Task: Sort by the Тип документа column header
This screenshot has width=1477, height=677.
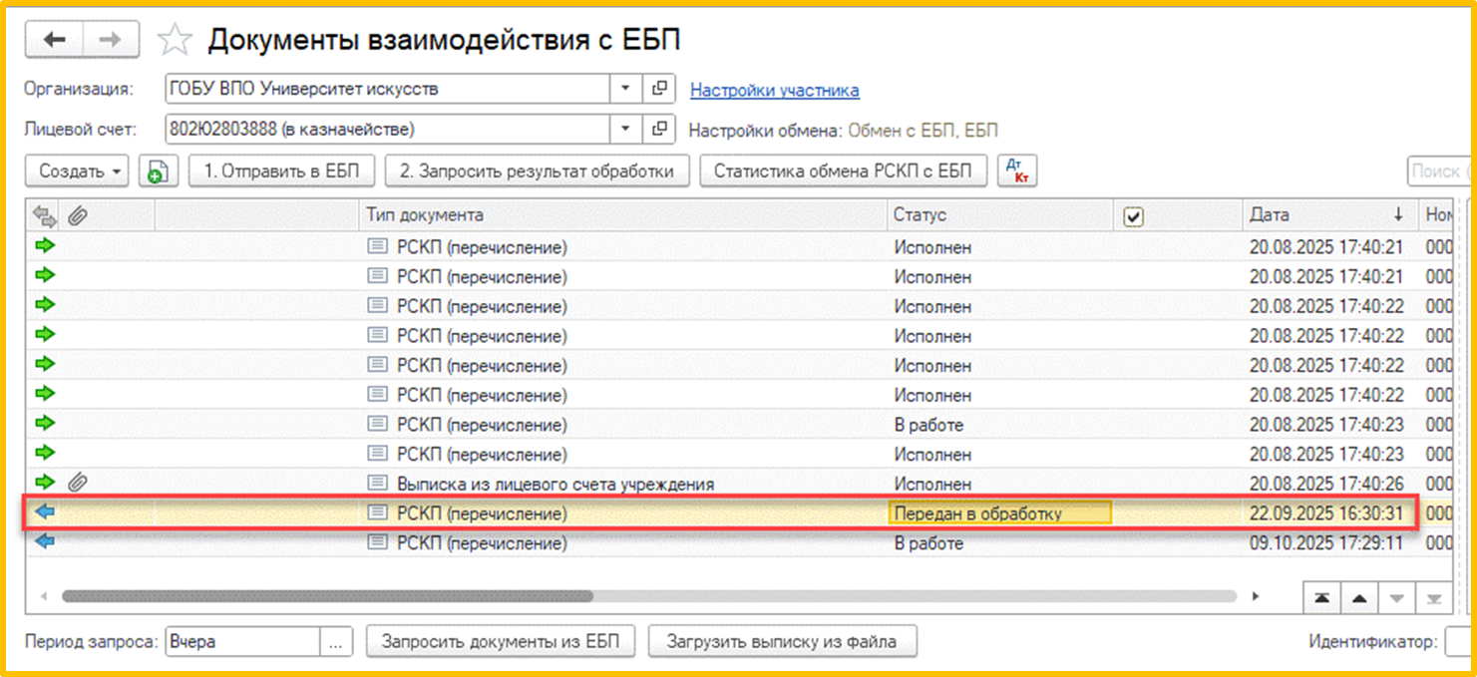Action: (x=623, y=214)
